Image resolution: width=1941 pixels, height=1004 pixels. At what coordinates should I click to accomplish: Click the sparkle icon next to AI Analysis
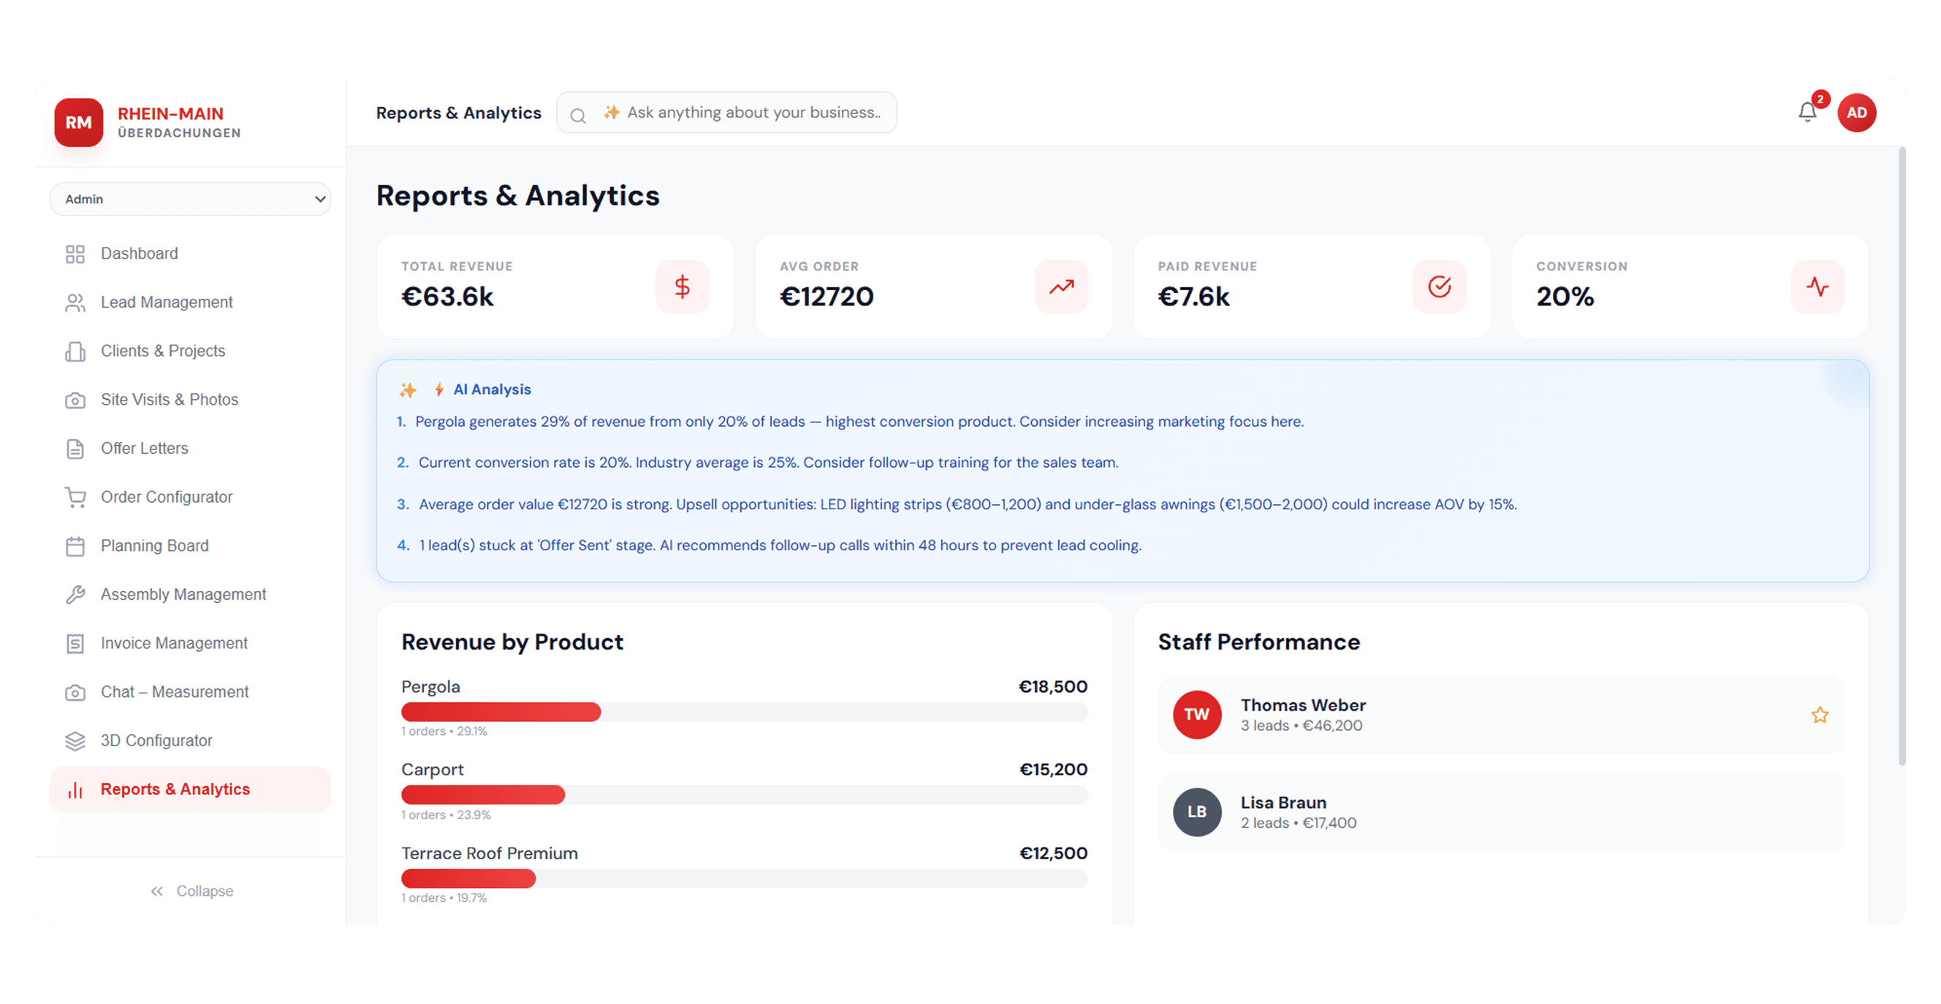[x=408, y=389]
